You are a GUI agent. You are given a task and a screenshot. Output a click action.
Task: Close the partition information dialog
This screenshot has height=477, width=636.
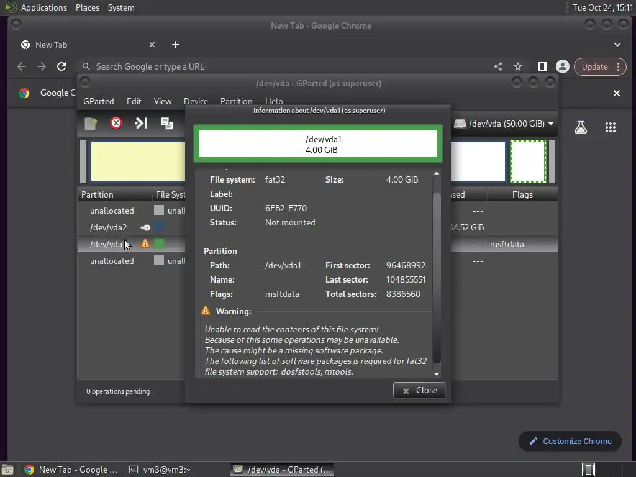point(419,390)
